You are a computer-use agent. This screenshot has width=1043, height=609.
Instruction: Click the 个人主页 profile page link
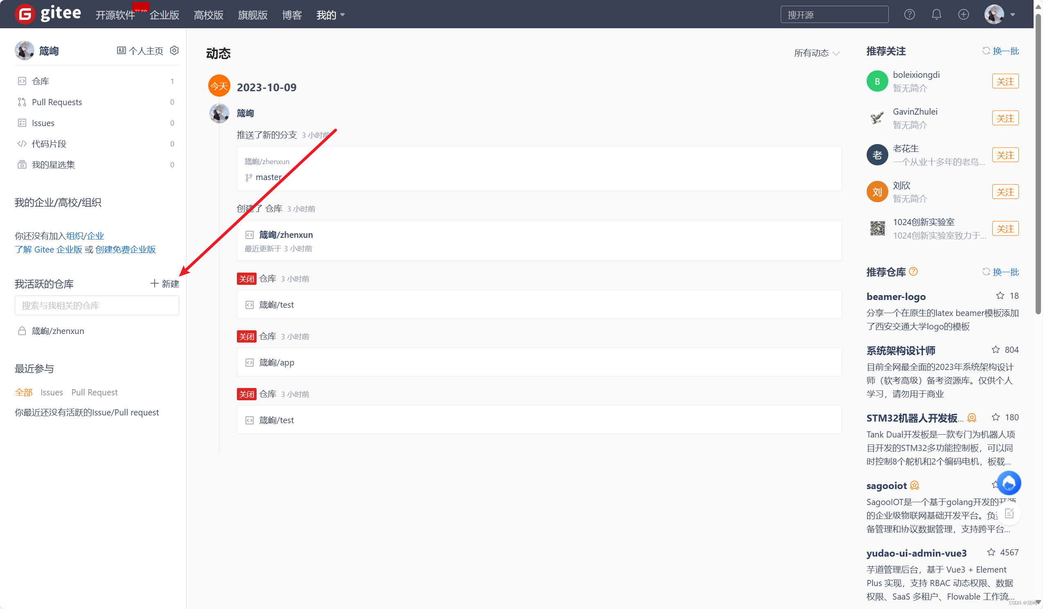(140, 51)
